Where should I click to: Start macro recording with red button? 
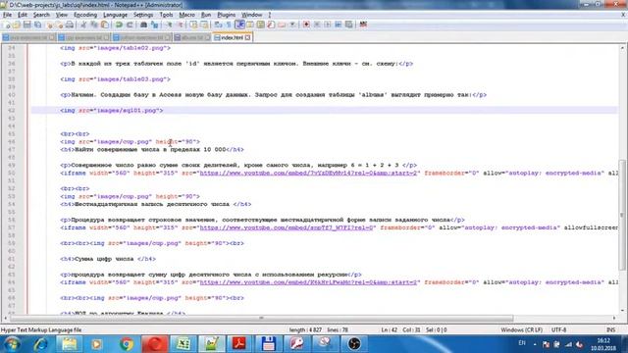point(306,25)
